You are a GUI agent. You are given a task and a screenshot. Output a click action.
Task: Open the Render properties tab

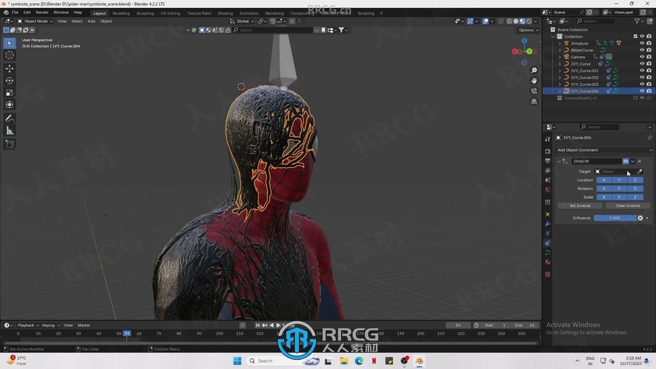click(547, 151)
